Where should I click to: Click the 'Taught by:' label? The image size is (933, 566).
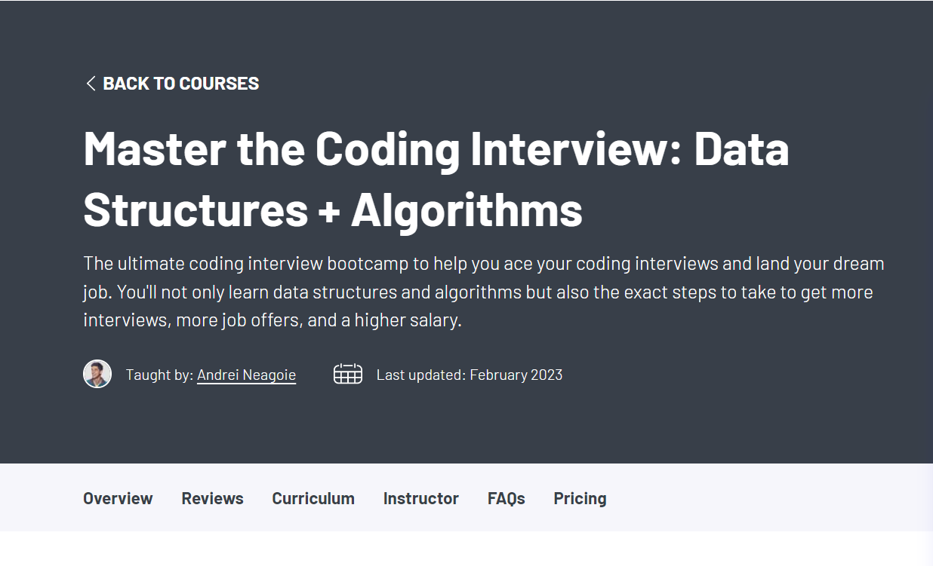pos(159,375)
